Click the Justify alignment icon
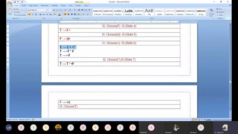This screenshot has width=238, height=134. click(x=75, y=15)
